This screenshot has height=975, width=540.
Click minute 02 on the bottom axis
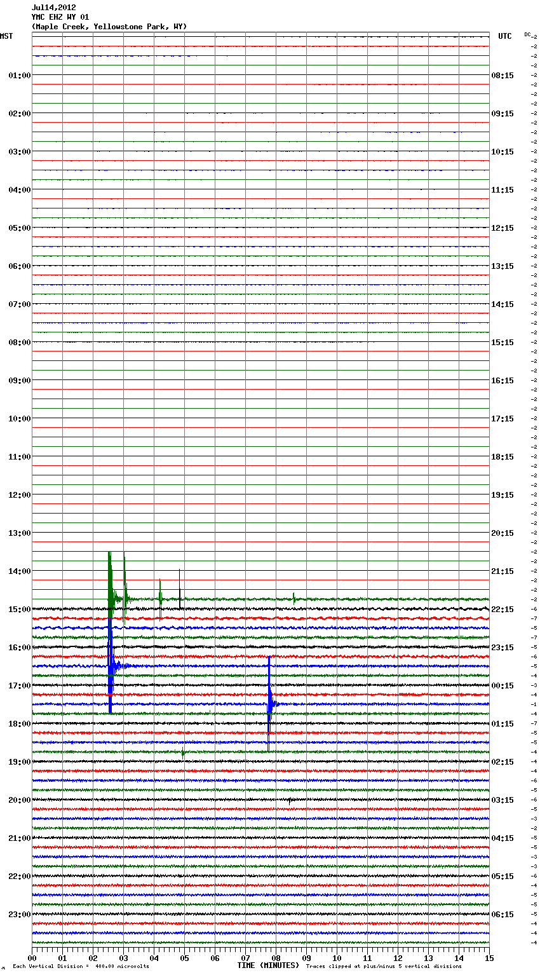pyautogui.click(x=93, y=958)
